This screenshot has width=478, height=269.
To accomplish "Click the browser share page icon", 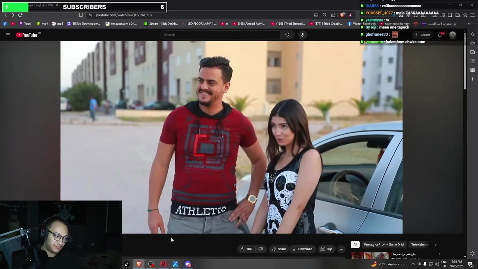I will tap(333, 15).
